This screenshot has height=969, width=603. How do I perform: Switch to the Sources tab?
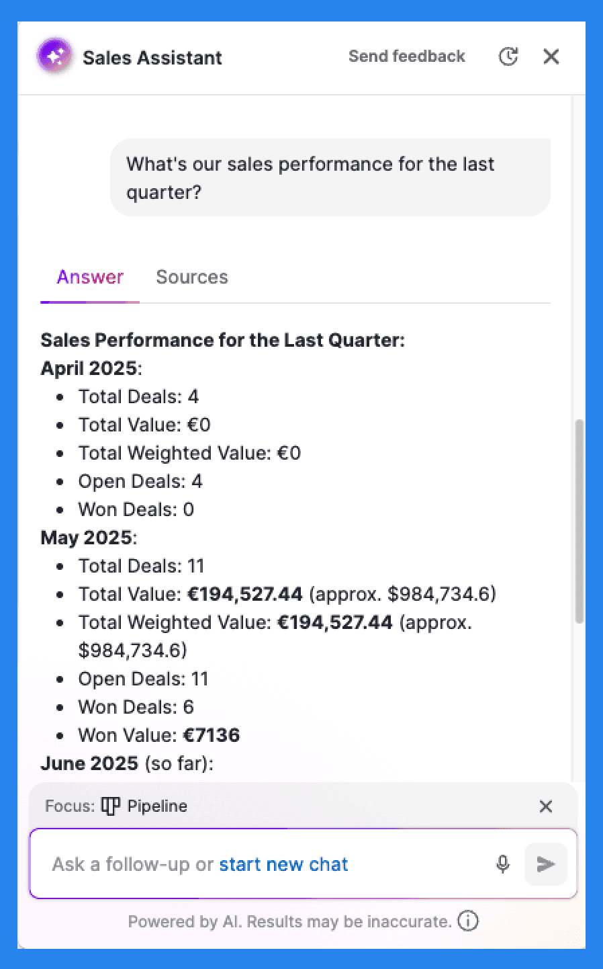pos(192,277)
